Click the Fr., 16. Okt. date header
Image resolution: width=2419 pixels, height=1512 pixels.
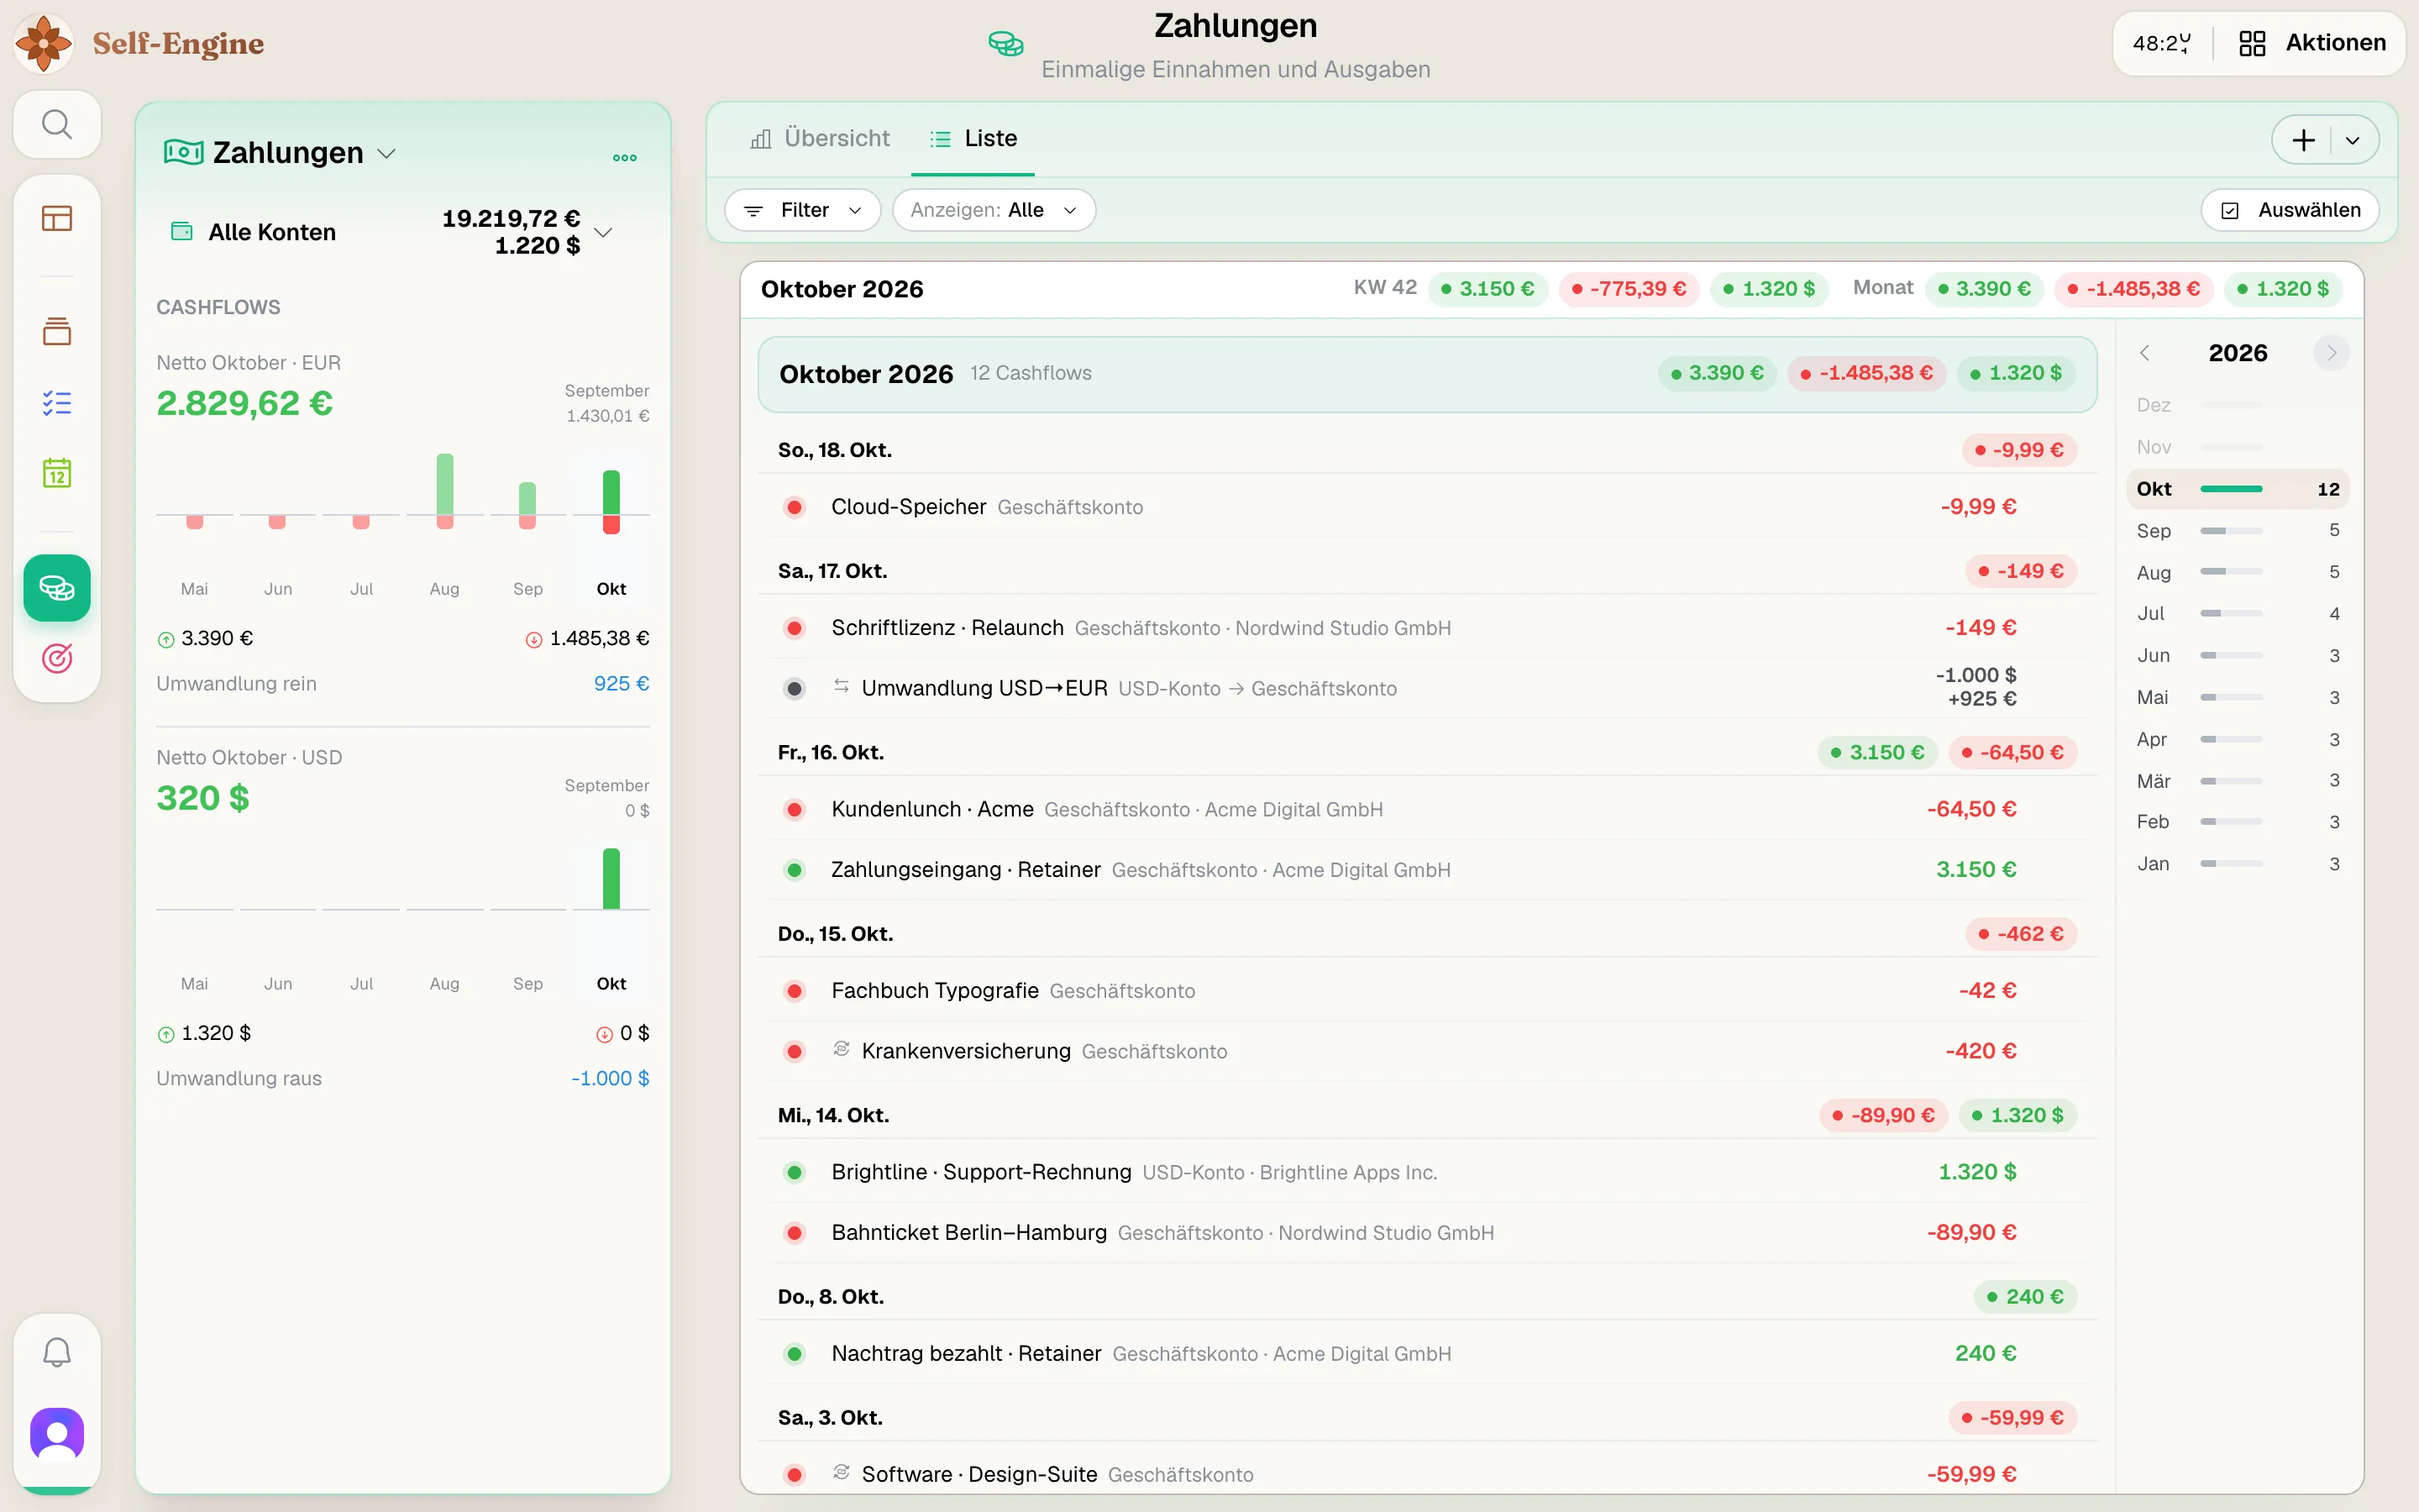(x=831, y=752)
